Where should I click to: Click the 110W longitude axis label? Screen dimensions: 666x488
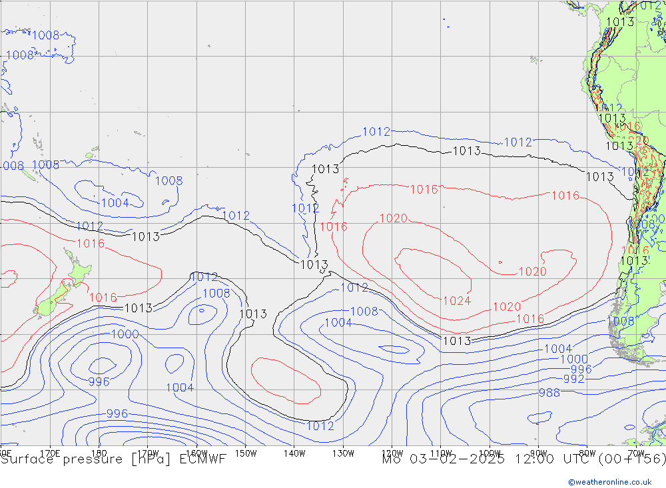[441, 453]
